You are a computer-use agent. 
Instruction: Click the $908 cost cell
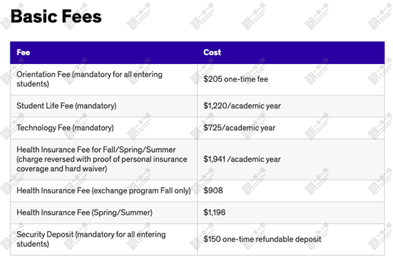click(213, 190)
